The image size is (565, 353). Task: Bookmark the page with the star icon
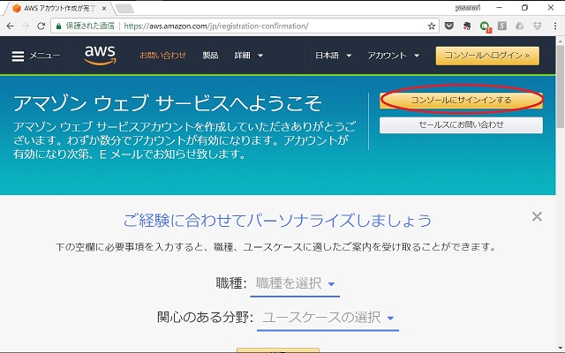(x=432, y=26)
